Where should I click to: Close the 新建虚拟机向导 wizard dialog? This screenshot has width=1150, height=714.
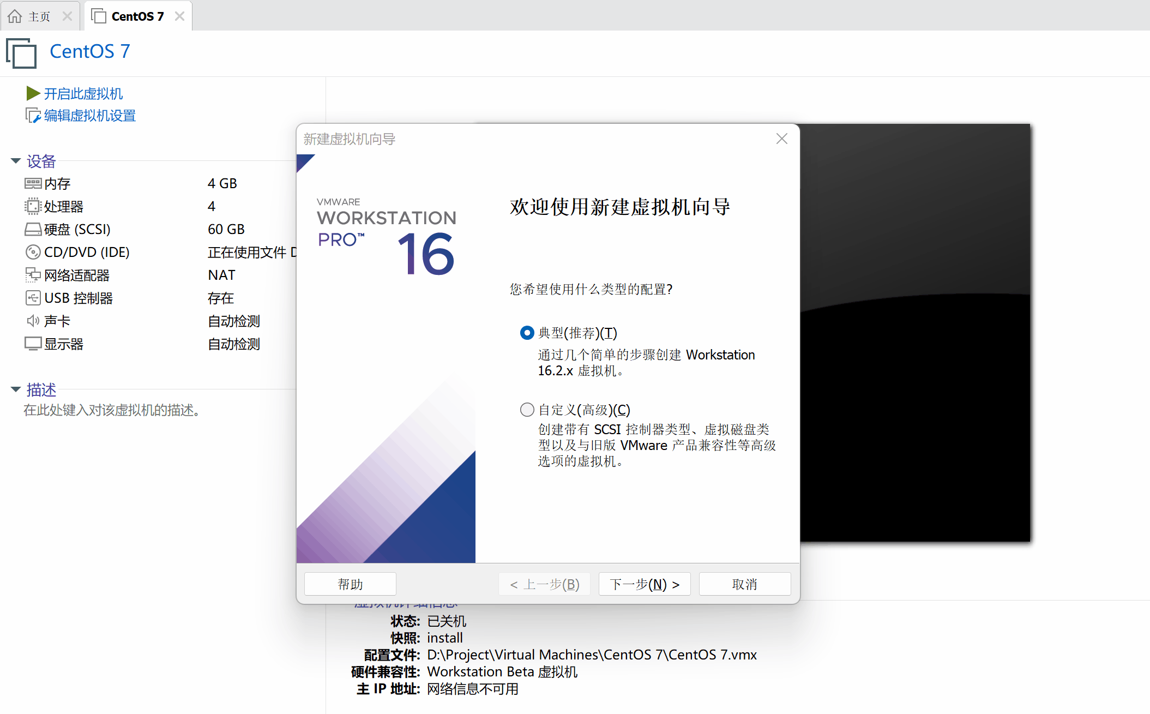782,139
